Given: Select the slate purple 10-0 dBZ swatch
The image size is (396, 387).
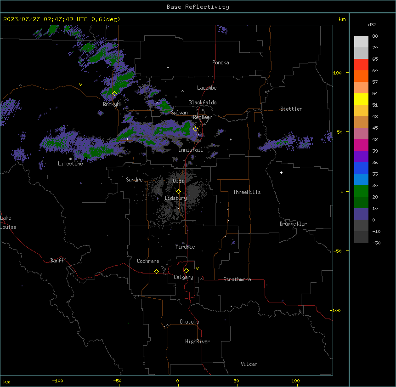Looking at the screenshot, I should coord(361,214).
